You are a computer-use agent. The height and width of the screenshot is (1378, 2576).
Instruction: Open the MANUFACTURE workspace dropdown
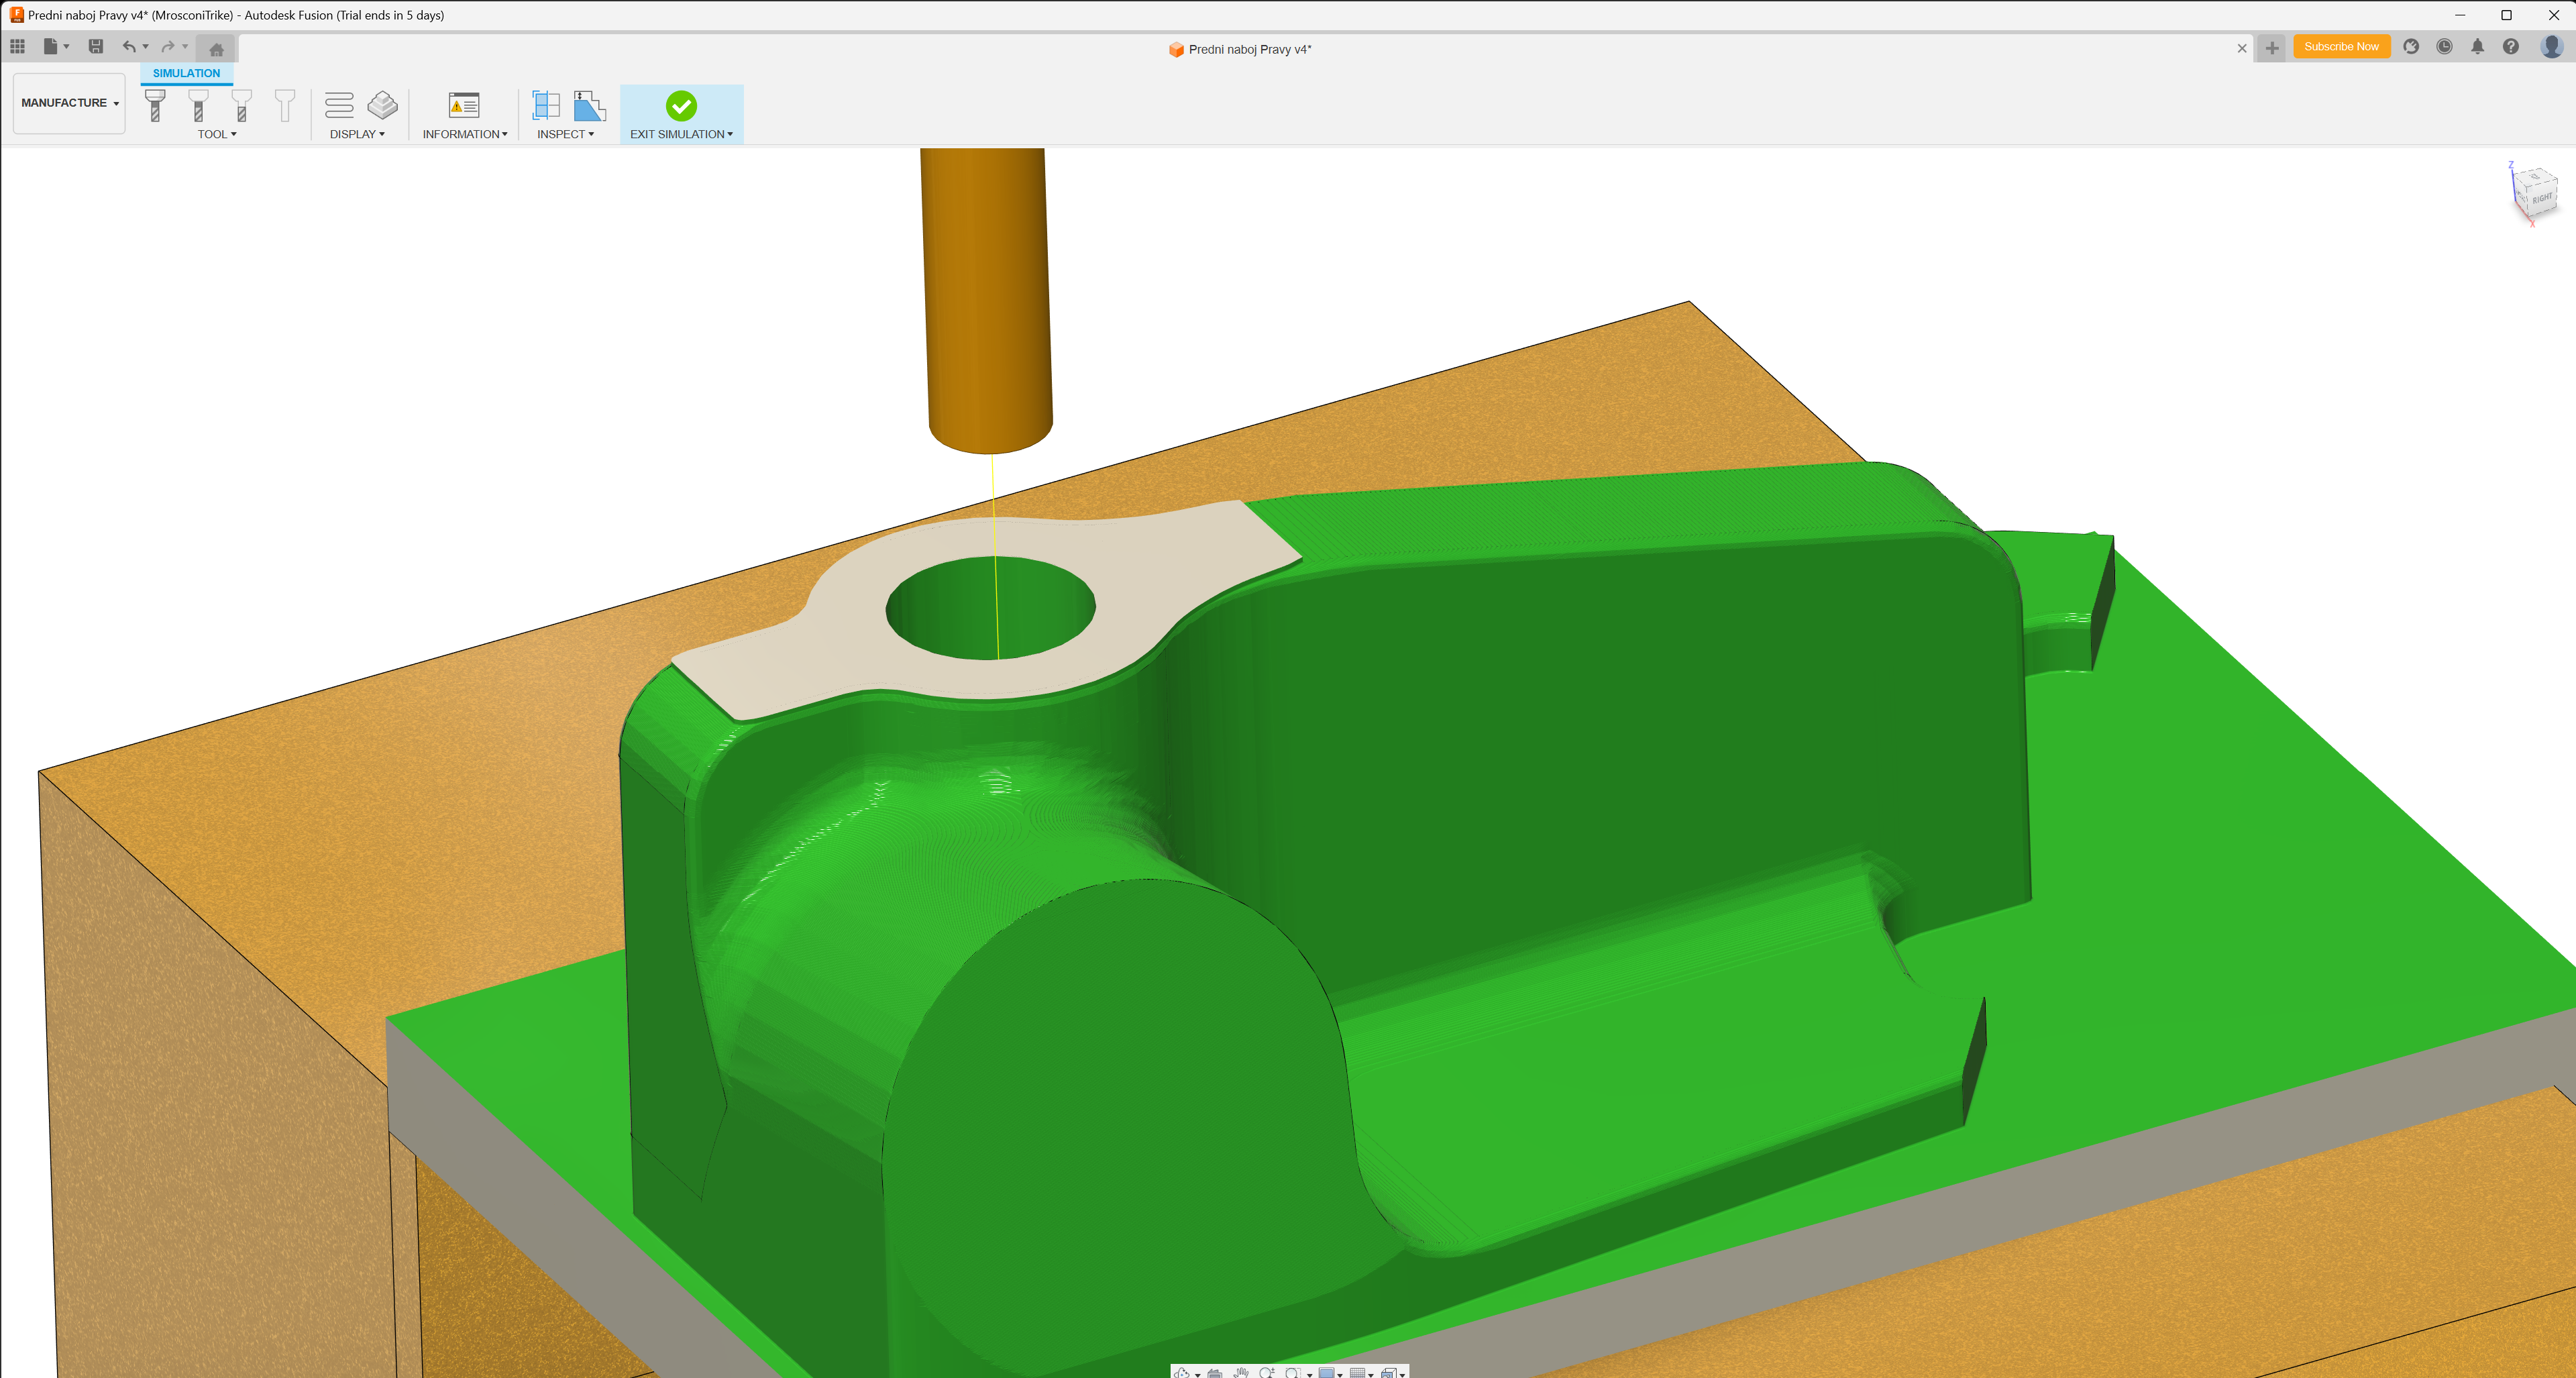(69, 103)
